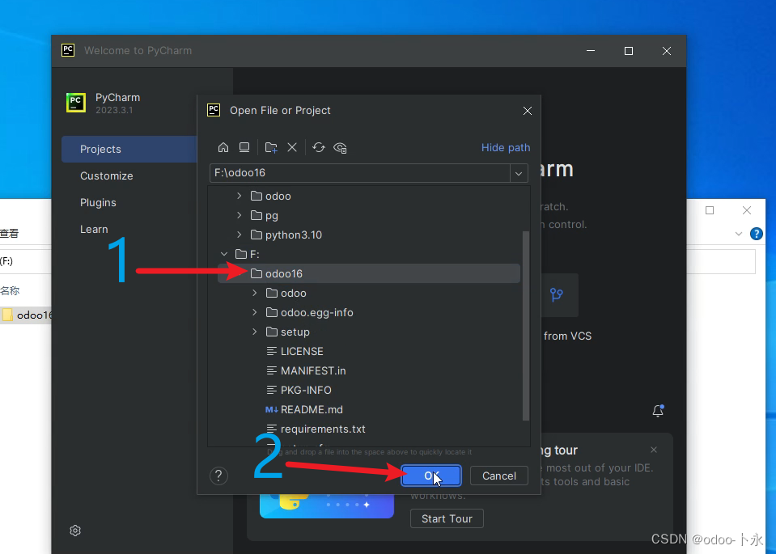Click 名称 column header in Explorer
The width and height of the screenshot is (776, 554).
tap(10, 291)
